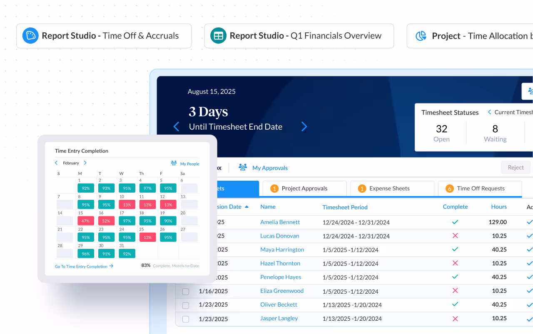533x334 pixels.
Task: Click the 32 Open timesheet status
Action: [441, 133]
